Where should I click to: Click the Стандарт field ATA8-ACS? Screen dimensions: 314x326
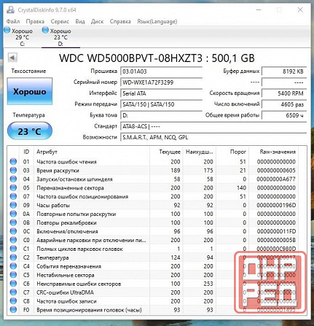click(213, 126)
